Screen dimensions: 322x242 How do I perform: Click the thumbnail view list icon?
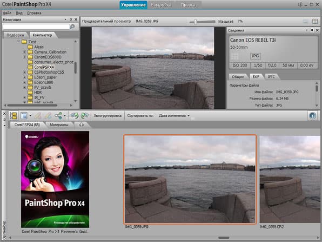point(24,116)
